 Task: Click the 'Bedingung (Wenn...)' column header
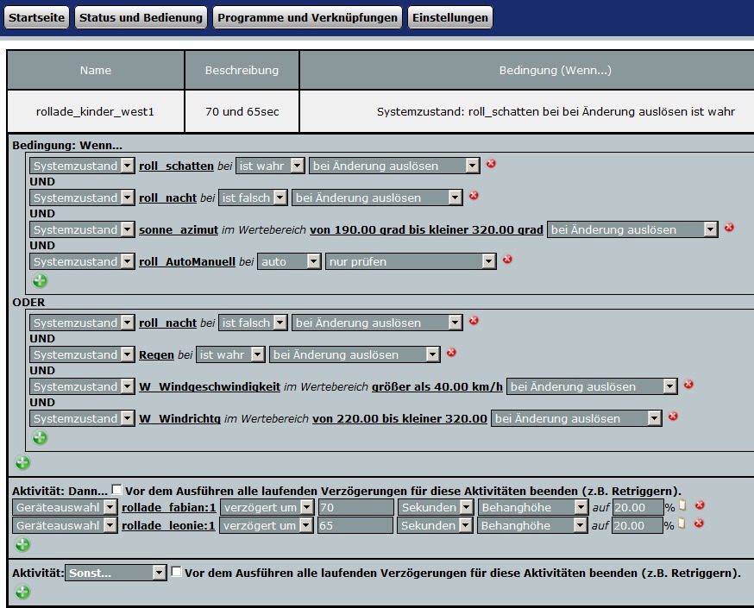point(555,70)
